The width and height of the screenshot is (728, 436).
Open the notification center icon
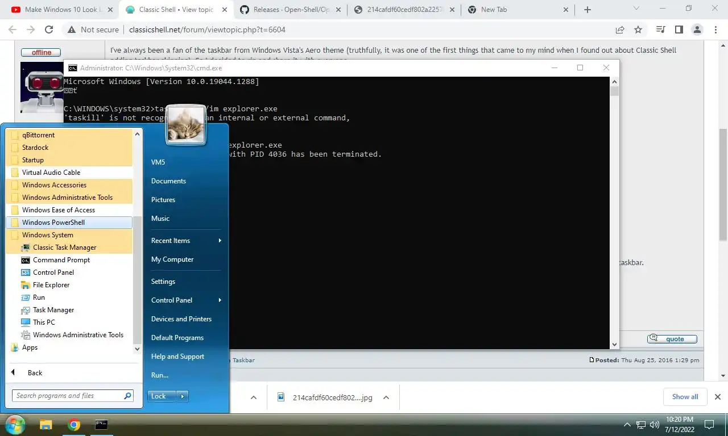[709, 425]
